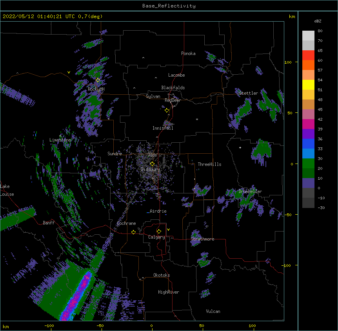Click the yellow diamond marker below Cochrane
Viewport: 338px width, 331px height.
point(133,232)
